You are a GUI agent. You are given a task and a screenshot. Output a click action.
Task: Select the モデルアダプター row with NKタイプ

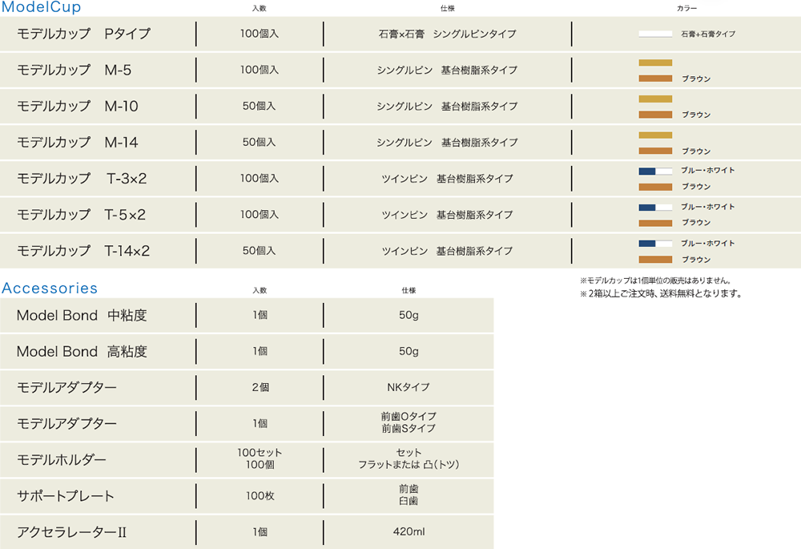tap(66, 388)
